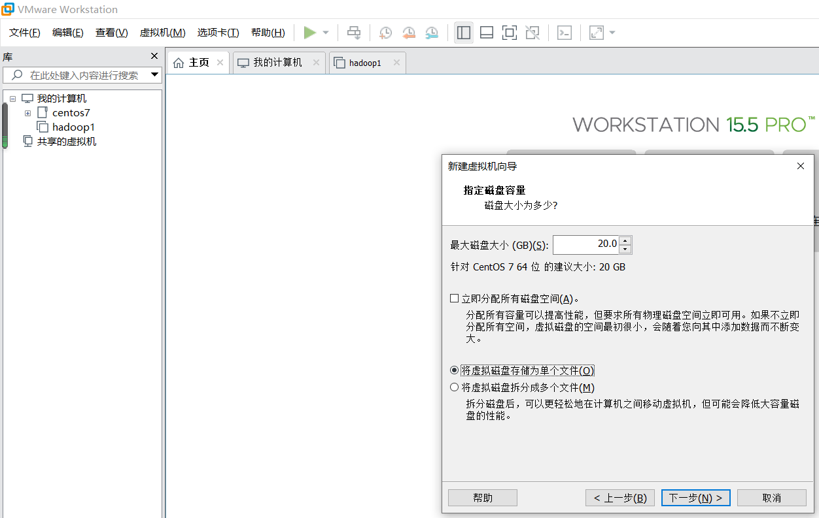
Task: Switch to the 我的计算机 tab
Action: 279,63
